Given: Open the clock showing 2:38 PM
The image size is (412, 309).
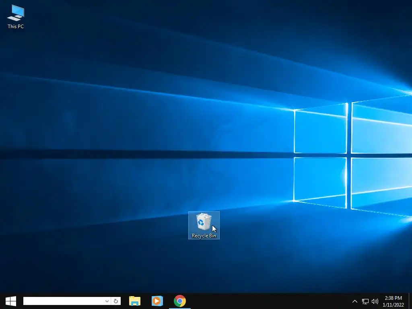Looking at the screenshot, I should coord(393,301).
